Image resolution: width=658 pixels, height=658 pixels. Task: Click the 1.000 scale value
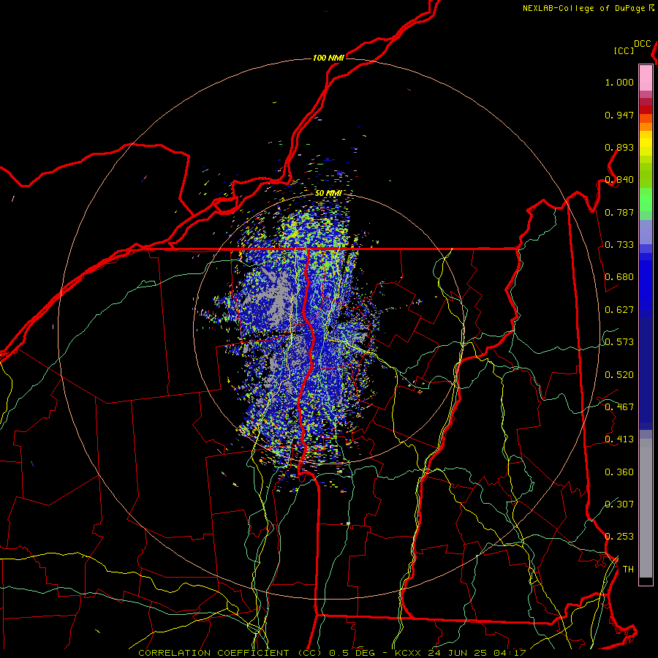(619, 82)
